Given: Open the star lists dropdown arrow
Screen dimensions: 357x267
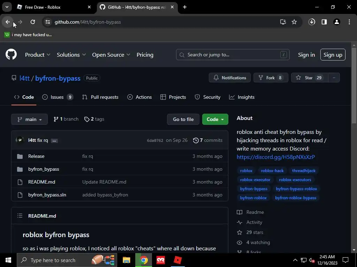Looking at the screenshot, I should (x=334, y=78).
